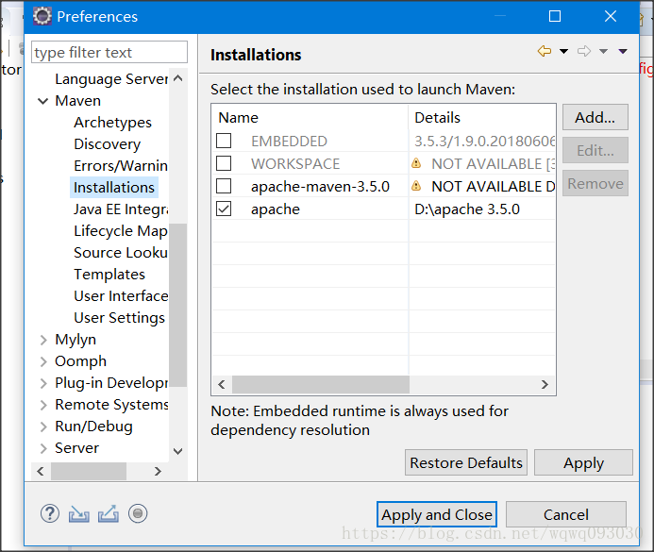This screenshot has width=654, height=552.
Task: Click installations table scroll right arrow
Action: tap(545, 384)
